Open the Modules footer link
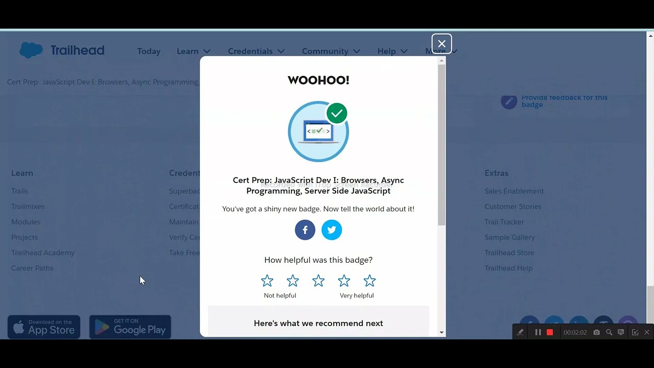 point(26,221)
